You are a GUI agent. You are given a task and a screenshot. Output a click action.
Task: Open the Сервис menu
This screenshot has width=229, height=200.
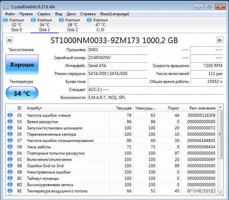(44, 14)
